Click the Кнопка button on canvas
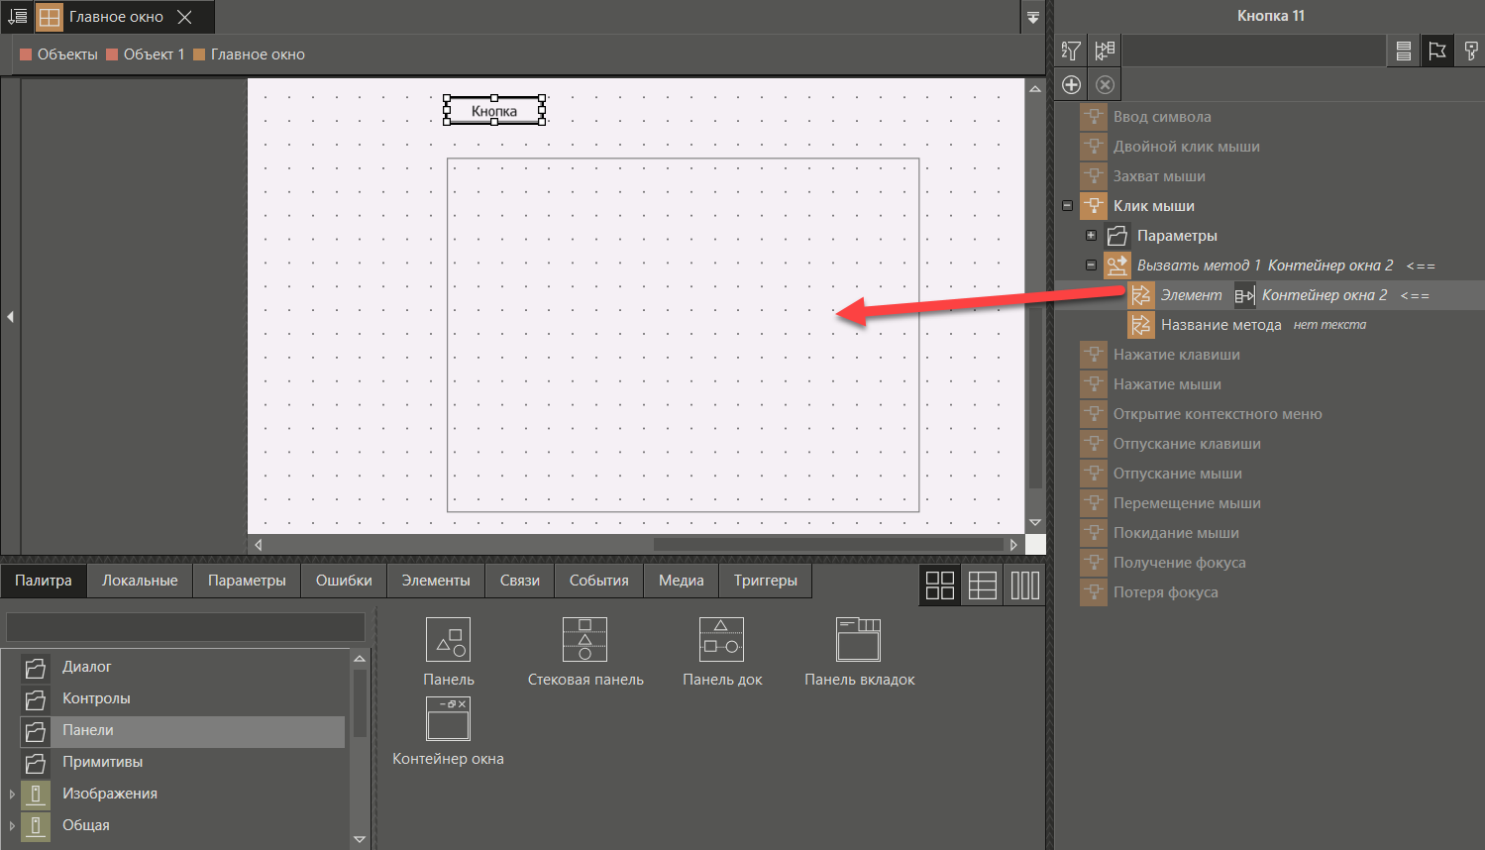 point(493,111)
